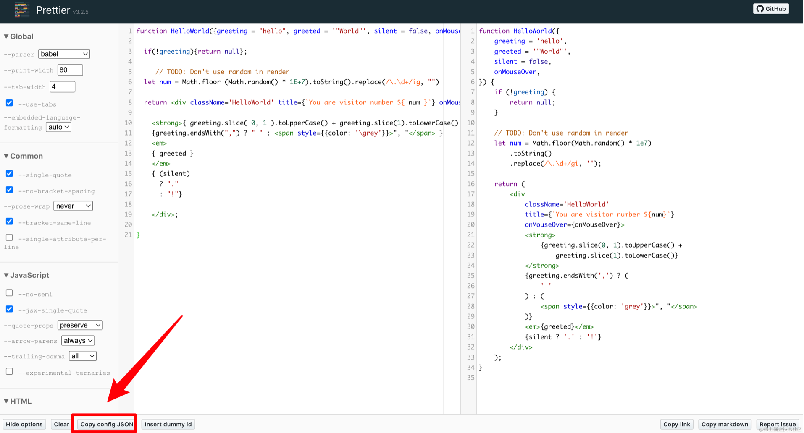The height and width of the screenshot is (433, 804).
Task: Click the Clear button
Action: point(61,424)
